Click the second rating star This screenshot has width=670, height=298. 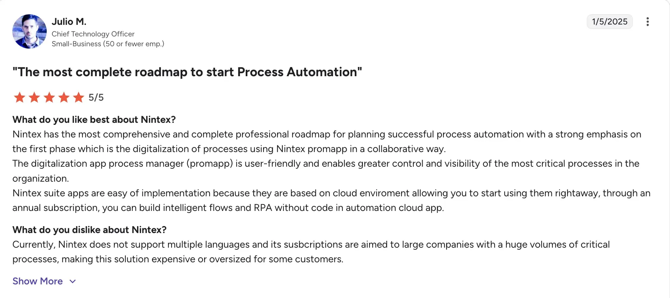[34, 98]
